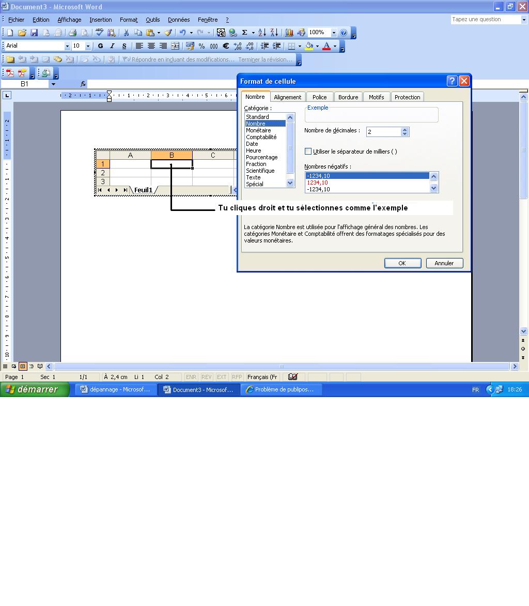Select the Format Painter tool
The width and height of the screenshot is (529, 606).
click(x=169, y=33)
